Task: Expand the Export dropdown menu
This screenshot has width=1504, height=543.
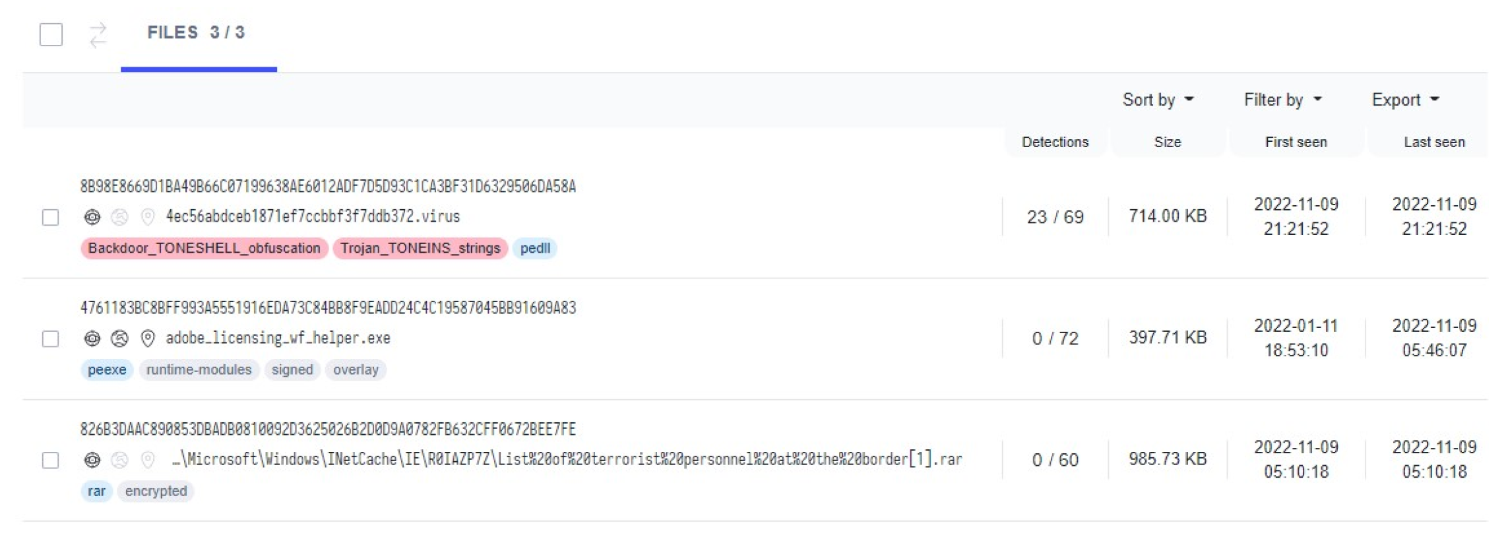Action: (1404, 100)
